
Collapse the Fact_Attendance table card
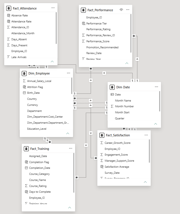tap(52, 62)
